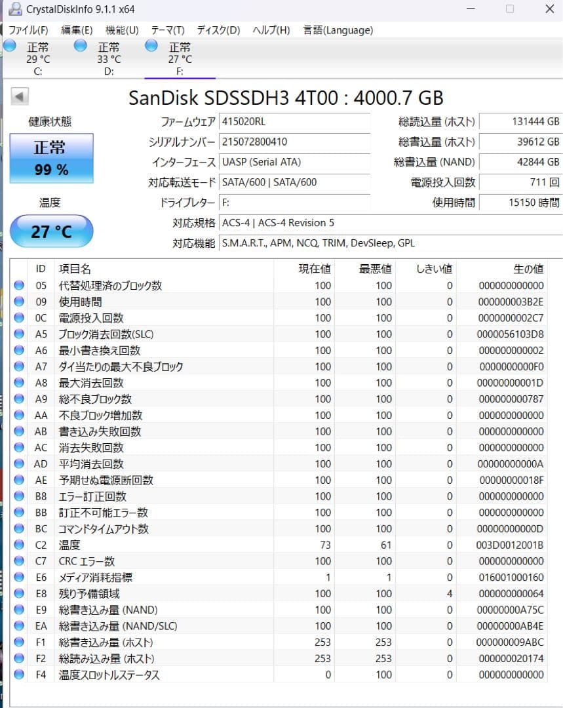Select the ファームウェア value field showing 415020RL

tap(294, 122)
